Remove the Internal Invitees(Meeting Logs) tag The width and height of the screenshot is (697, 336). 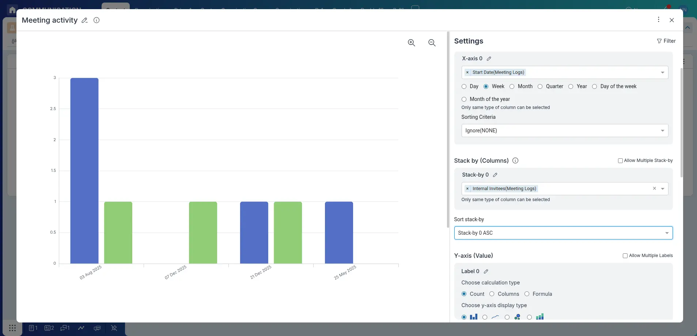(467, 189)
